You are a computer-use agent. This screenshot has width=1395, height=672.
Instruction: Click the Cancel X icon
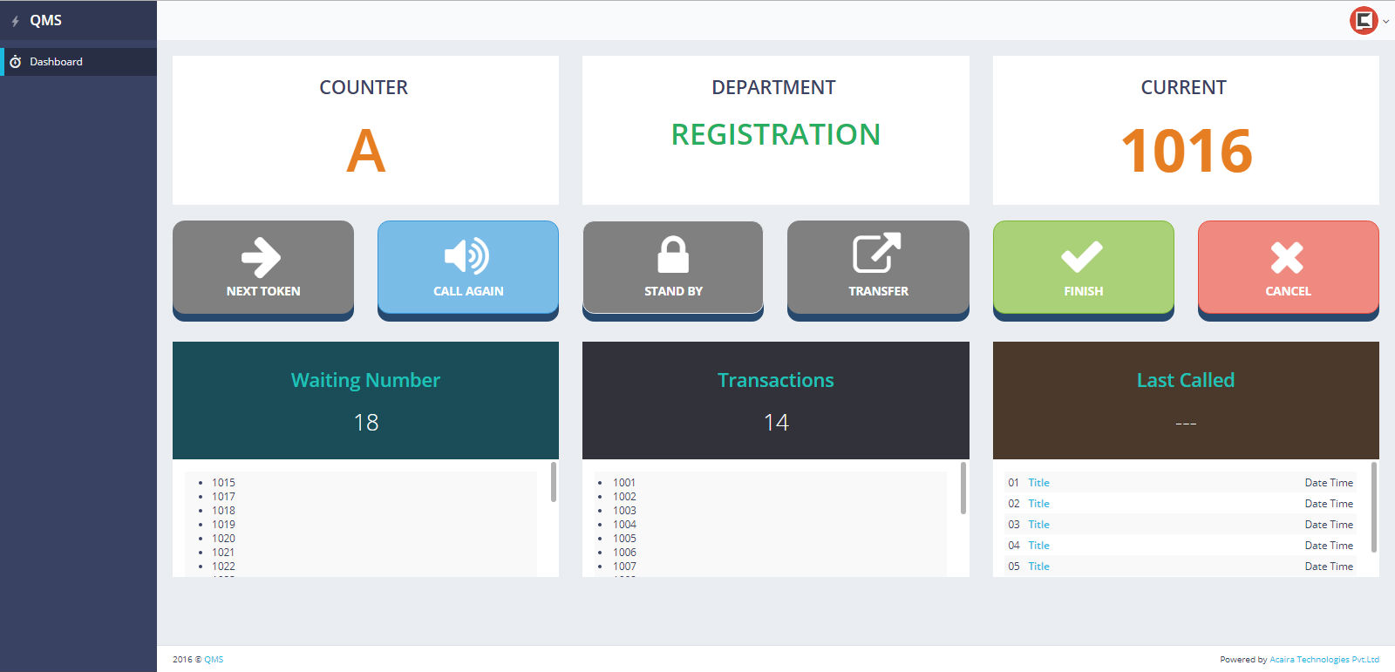pos(1287,257)
